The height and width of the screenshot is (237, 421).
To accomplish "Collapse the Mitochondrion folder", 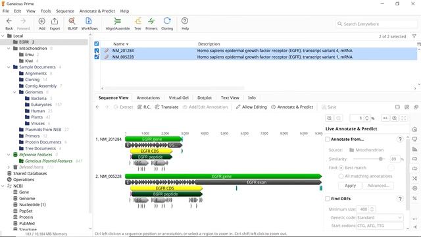I will 9,48.
